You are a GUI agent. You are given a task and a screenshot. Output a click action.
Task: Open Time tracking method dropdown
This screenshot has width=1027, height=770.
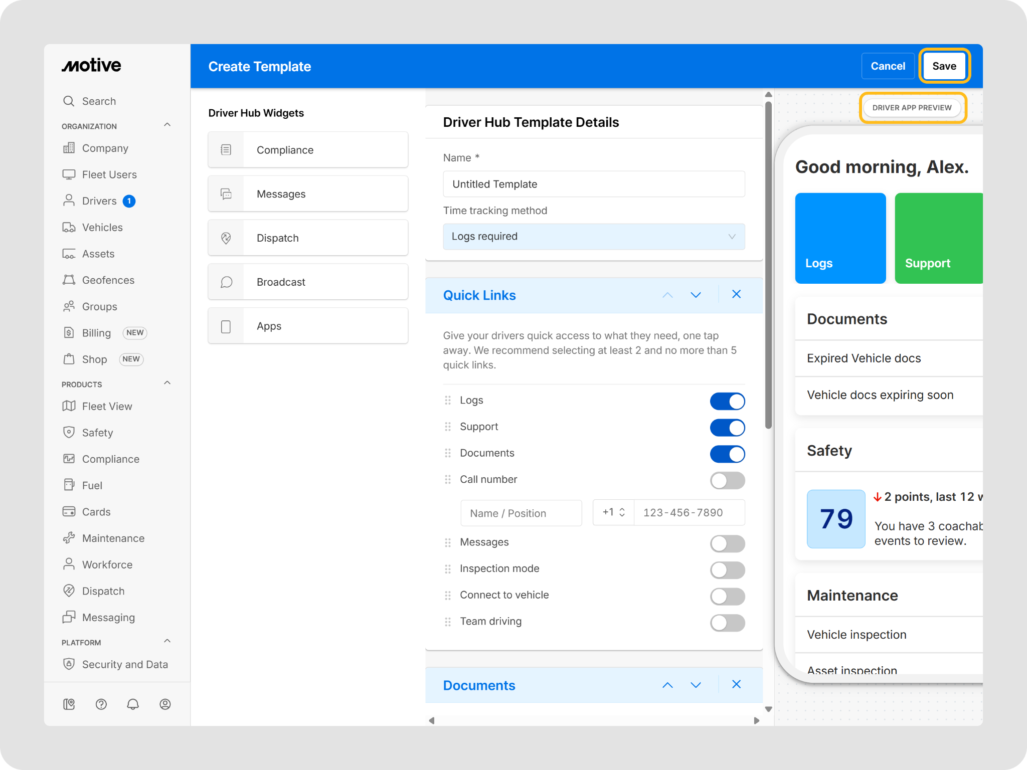[594, 237]
